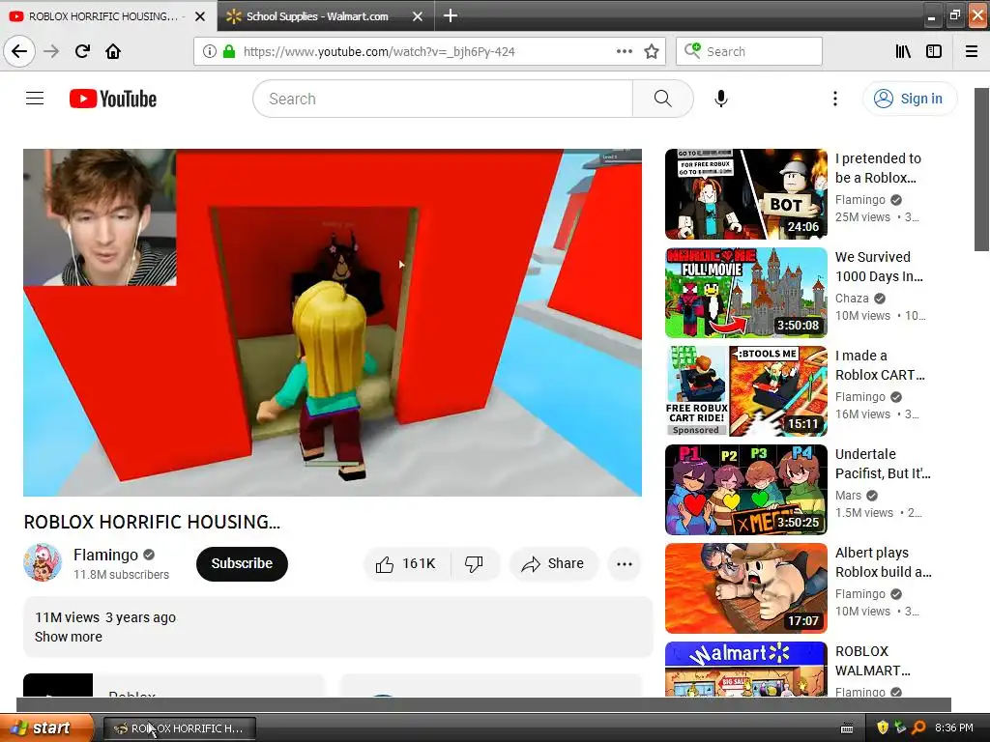
Task: Show site information icon in address bar
Action: coord(210,51)
